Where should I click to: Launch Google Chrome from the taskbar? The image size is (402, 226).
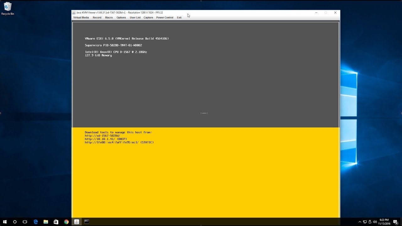click(66, 222)
